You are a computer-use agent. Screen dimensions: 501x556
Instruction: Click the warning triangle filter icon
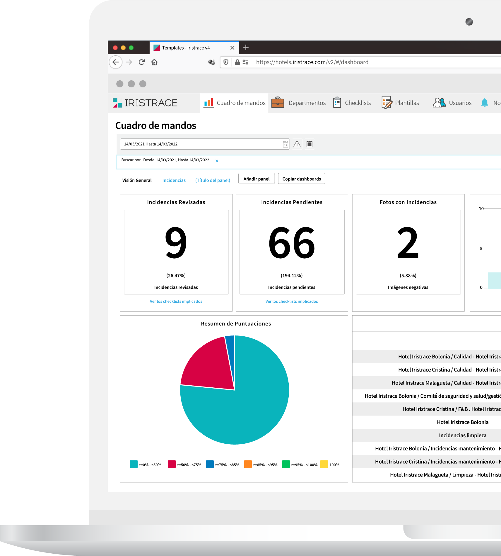coord(297,144)
